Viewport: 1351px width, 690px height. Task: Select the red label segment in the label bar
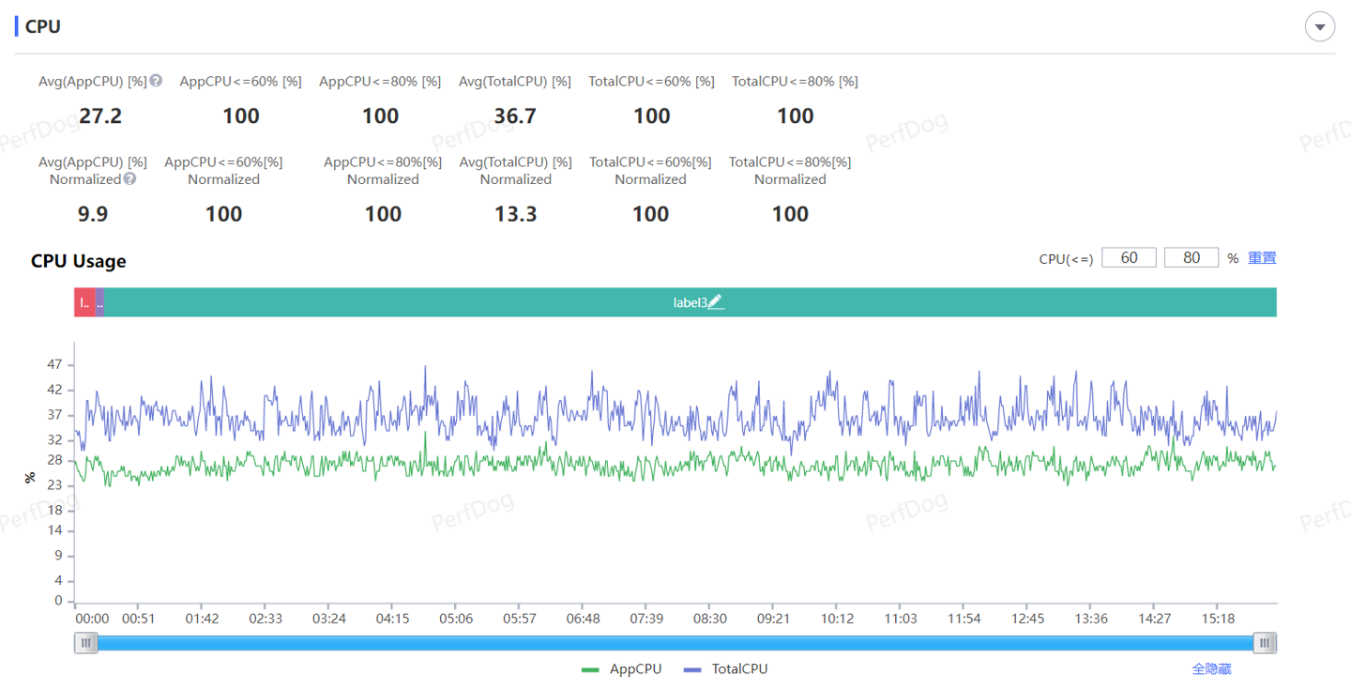pyautogui.click(x=84, y=302)
